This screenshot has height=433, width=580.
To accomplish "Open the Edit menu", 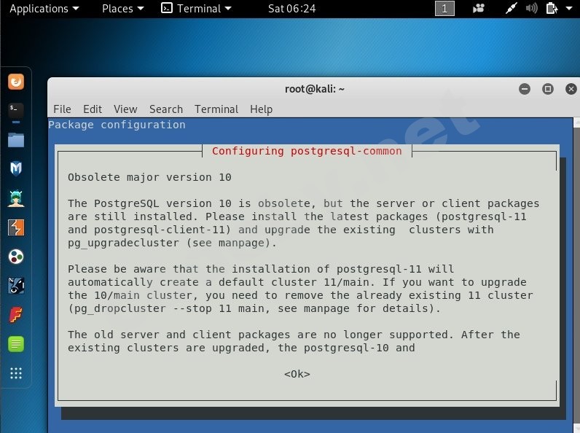I will point(93,109).
